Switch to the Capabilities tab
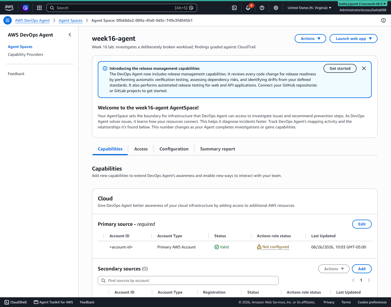This screenshot has width=391, height=307. click(x=110, y=149)
